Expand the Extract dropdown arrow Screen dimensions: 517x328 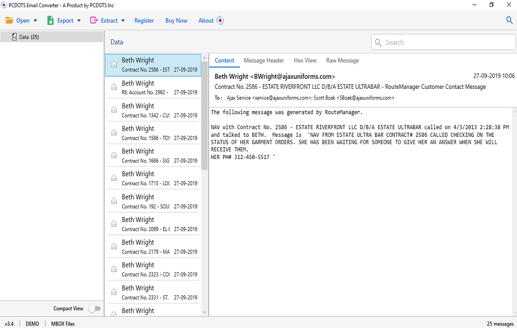123,21
